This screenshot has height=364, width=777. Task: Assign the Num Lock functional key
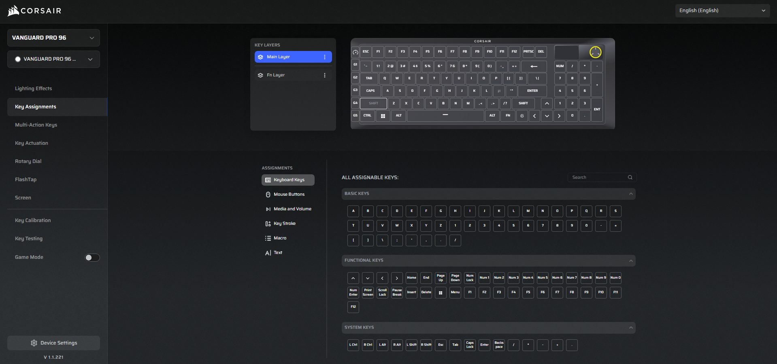(470, 278)
